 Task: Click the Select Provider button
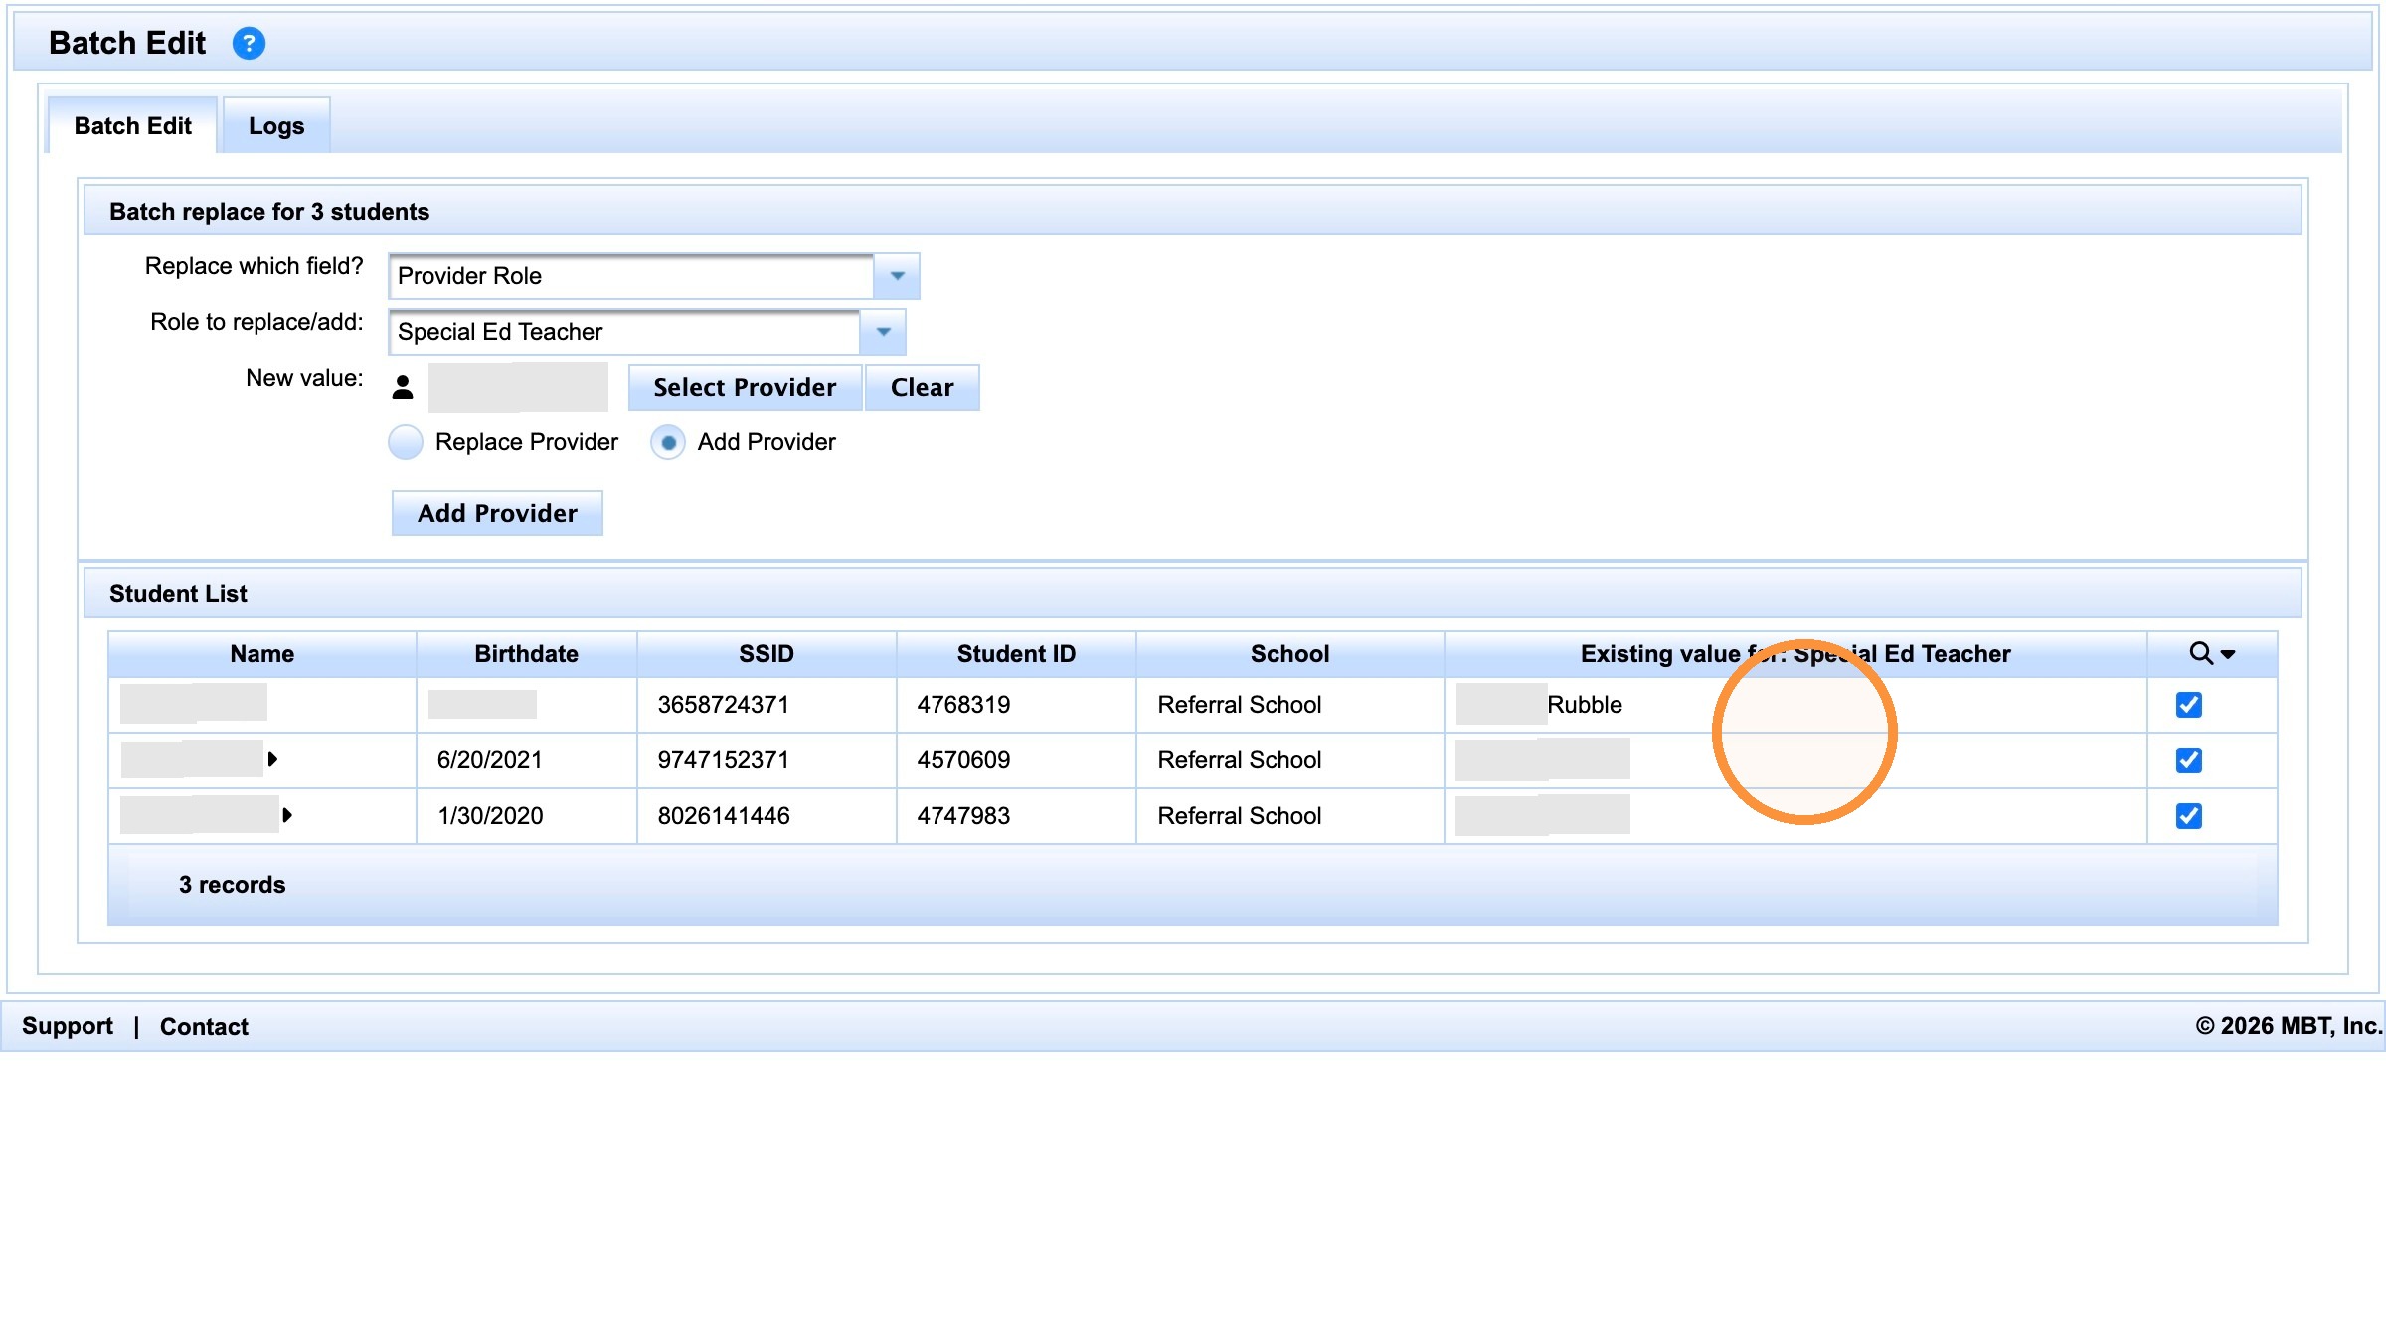tap(745, 387)
